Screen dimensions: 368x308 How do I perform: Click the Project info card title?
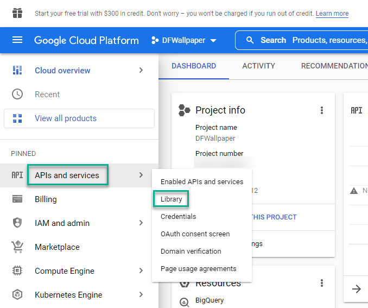tap(220, 110)
